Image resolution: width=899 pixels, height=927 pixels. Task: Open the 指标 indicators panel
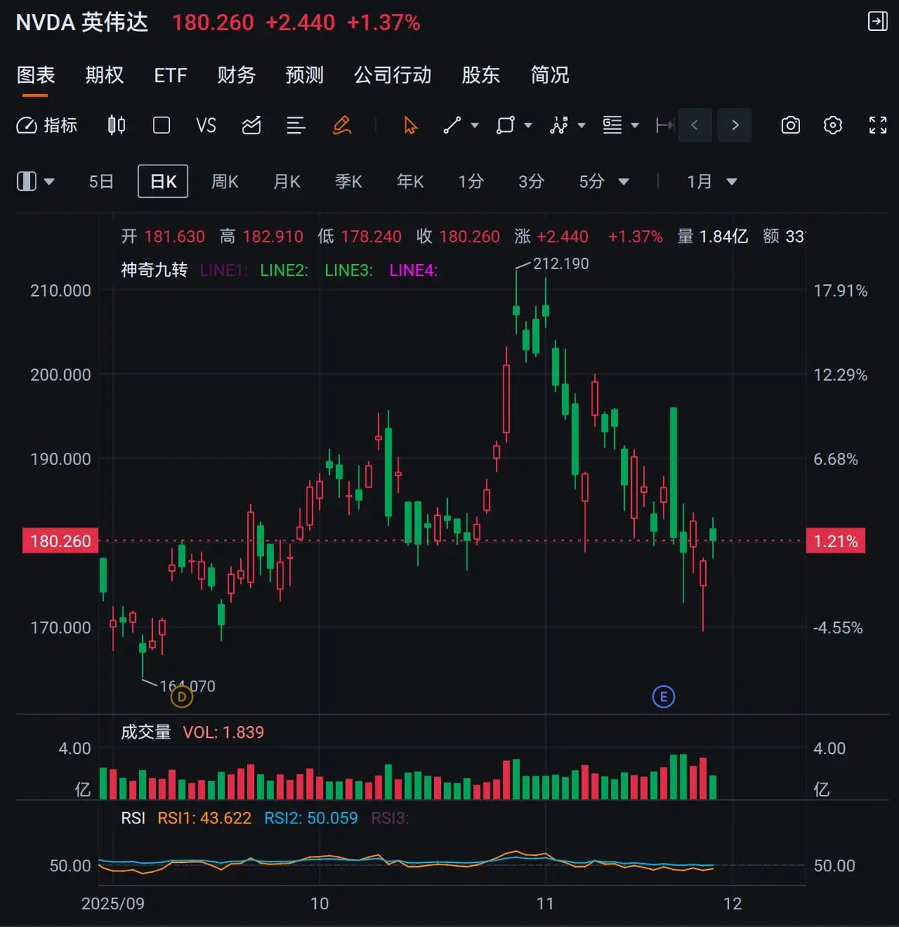coord(47,125)
